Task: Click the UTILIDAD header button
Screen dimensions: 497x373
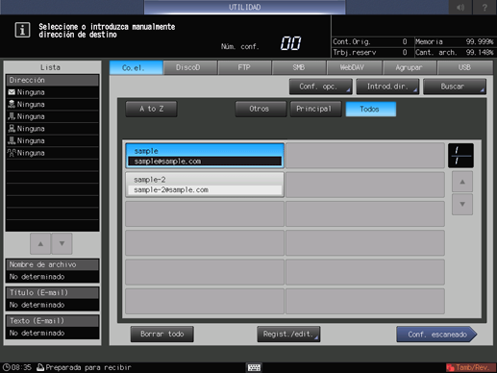Action: pyautogui.click(x=245, y=7)
